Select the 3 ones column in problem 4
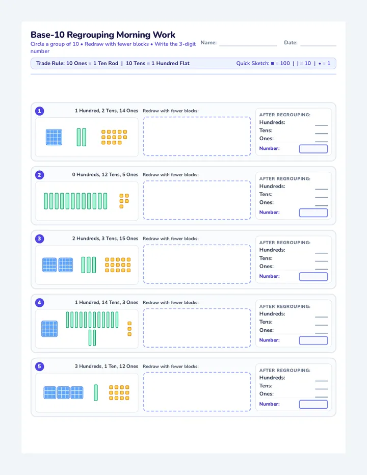 (129, 329)
